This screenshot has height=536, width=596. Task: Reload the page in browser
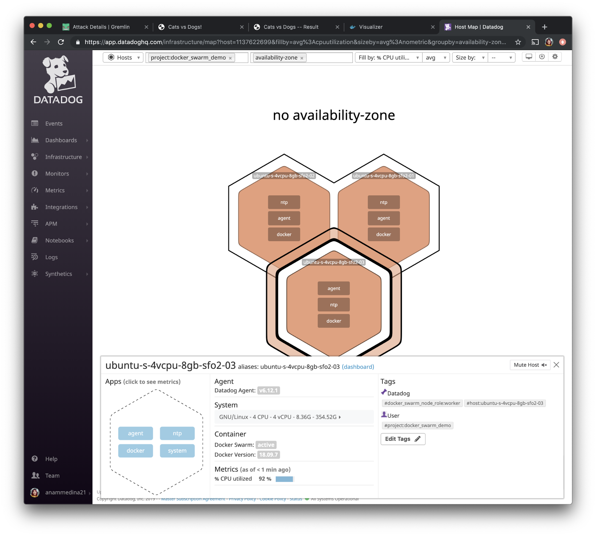pyautogui.click(x=61, y=42)
